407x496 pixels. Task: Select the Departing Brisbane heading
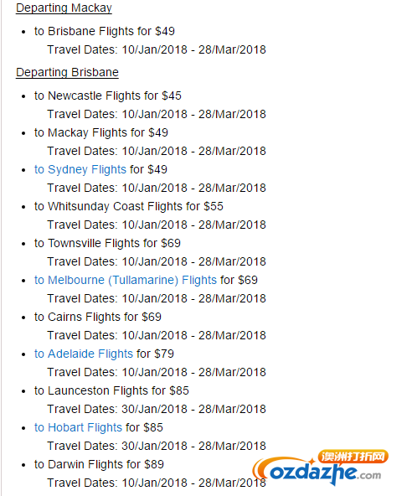(67, 72)
